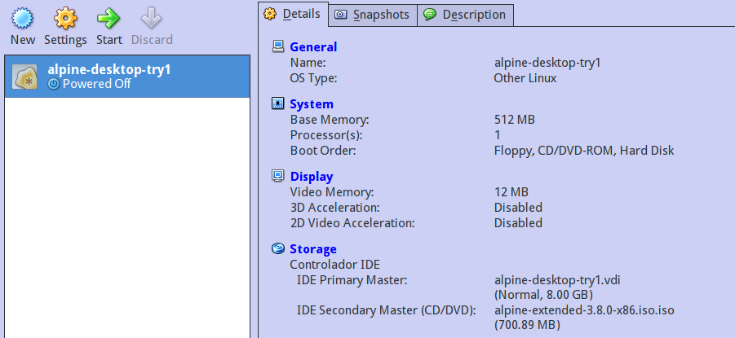Open the System settings link
The width and height of the screenshot is (735, 338).
click(312, 104)
